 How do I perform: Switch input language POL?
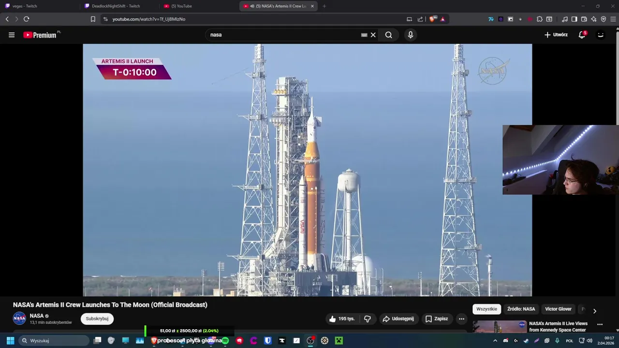570,341
